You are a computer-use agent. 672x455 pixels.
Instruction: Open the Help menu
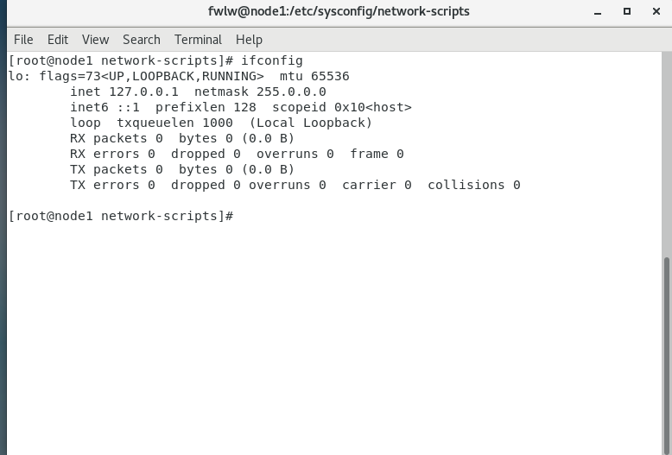[x=249, y=40]
